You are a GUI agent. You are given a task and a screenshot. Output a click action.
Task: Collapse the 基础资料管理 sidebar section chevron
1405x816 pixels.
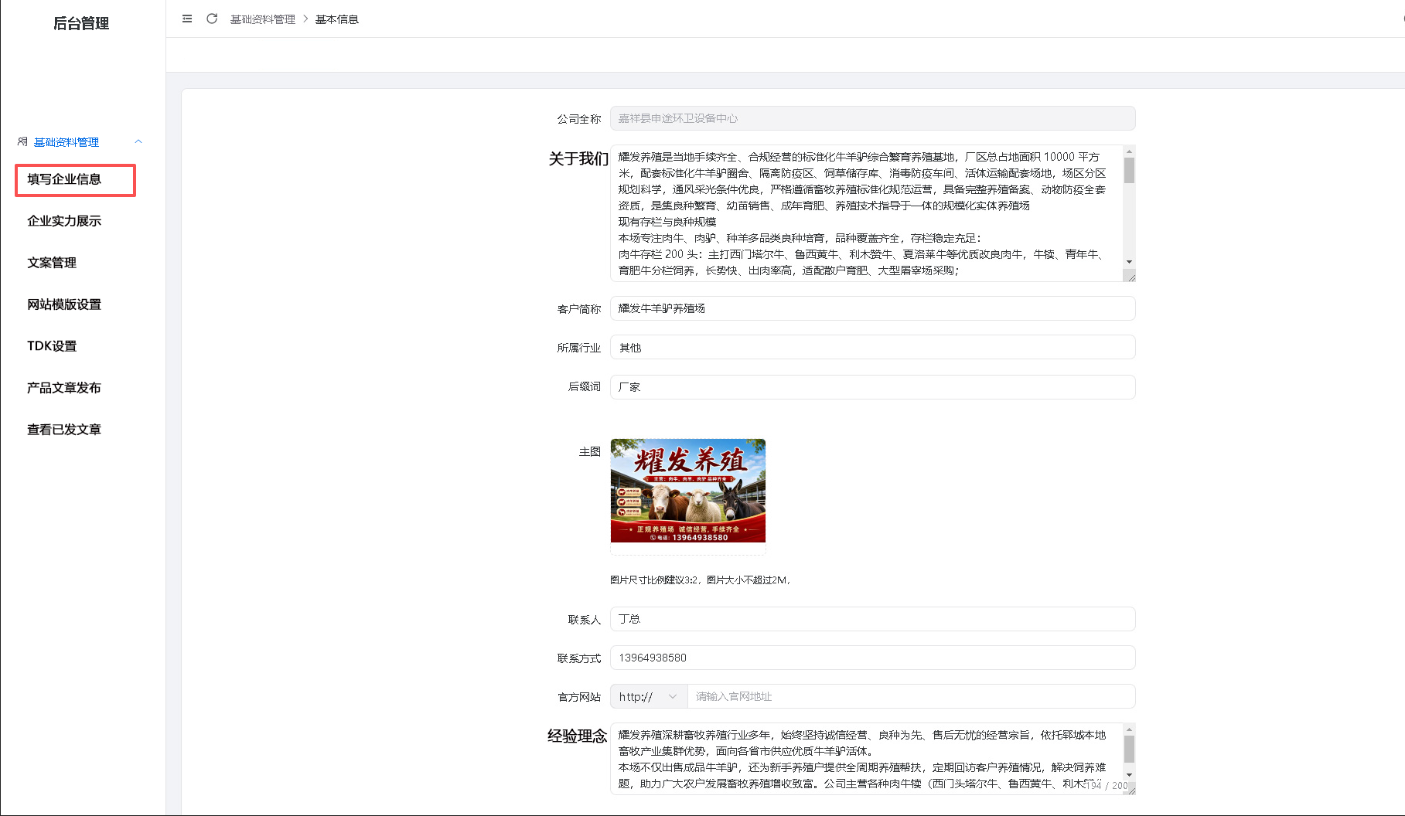point(138,141)
